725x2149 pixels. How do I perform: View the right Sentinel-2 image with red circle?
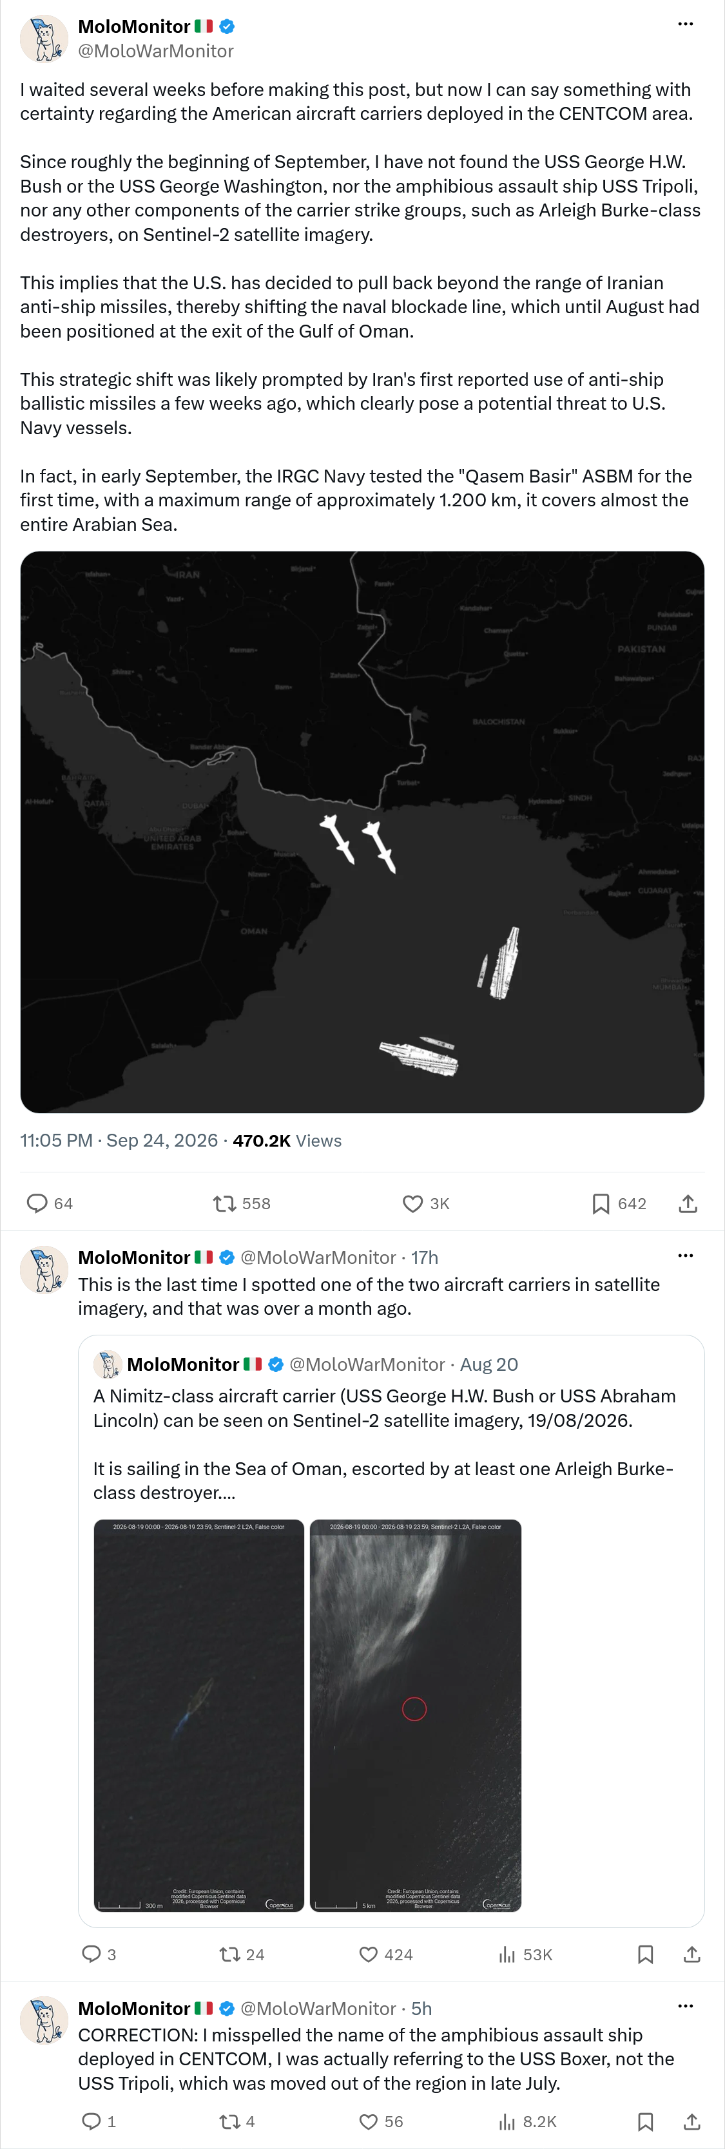point(416,1715)
